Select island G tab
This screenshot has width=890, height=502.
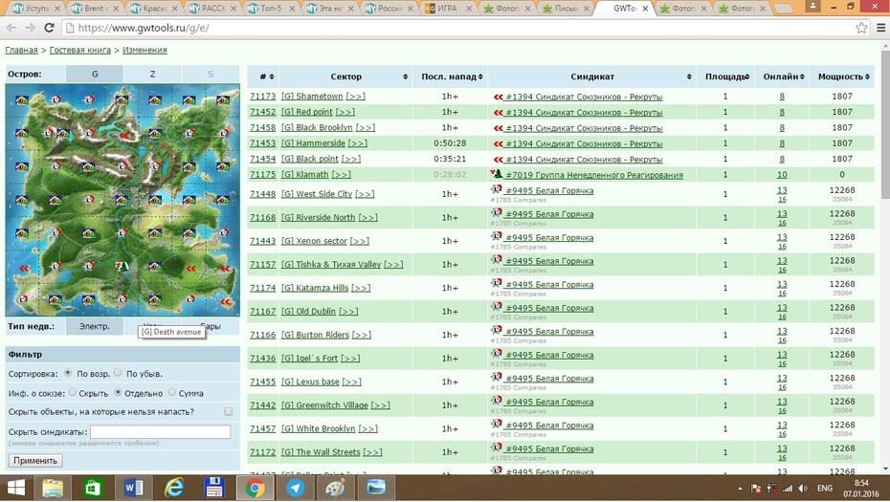[x=95, y=75]
